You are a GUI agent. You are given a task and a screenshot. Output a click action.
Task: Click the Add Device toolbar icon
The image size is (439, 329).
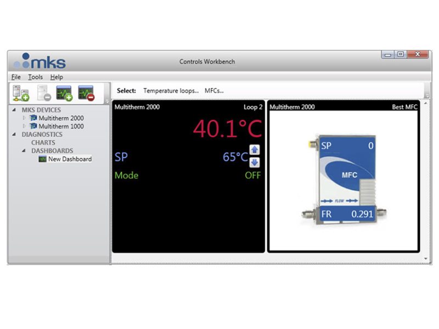coord(20,93)
